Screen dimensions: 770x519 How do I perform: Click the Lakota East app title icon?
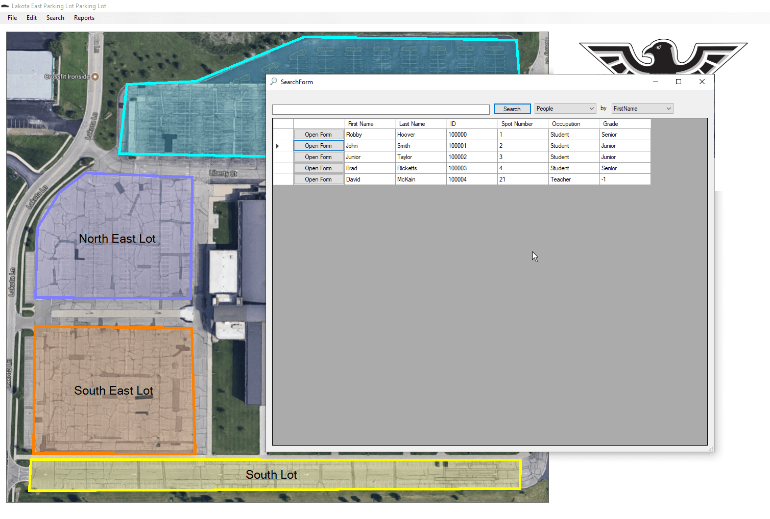(x=5, y=6)
